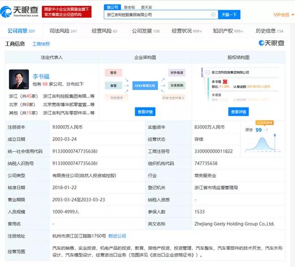Viewport: 295px width, 267px height.
Task: Open the 历史信息 154 tab
Action: point(269,31)
